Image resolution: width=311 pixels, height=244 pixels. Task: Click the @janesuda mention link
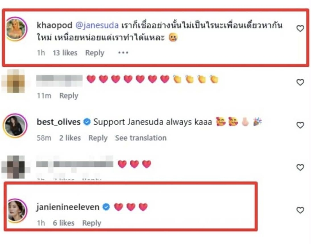pyautogui.click(x=97, y=25)
